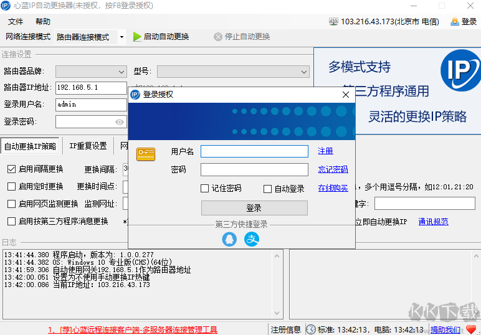Click the 登录 button at top right
The image size is (481, 335).
464,21
